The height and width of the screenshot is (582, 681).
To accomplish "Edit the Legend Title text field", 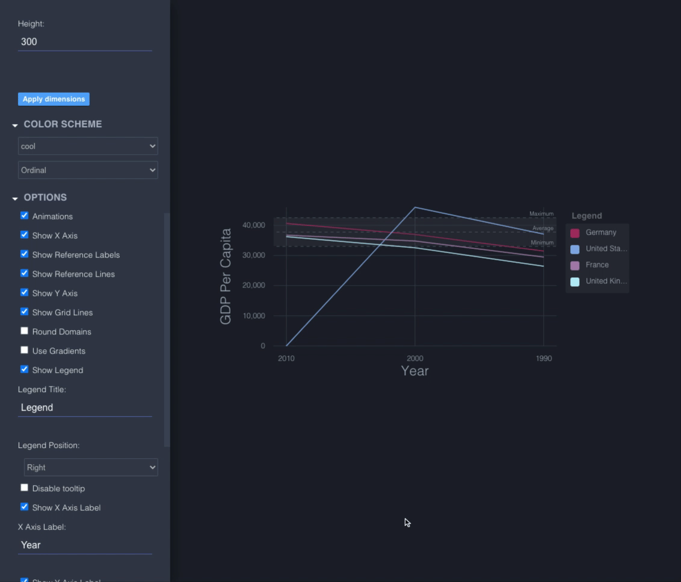I will 85,408.
